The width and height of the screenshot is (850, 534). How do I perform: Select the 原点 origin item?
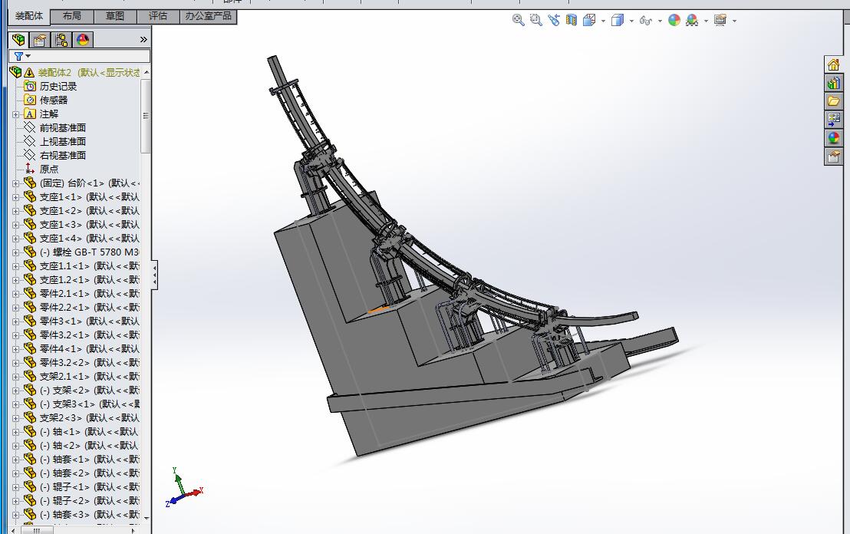pyautogui.click(x=49, y=169)
